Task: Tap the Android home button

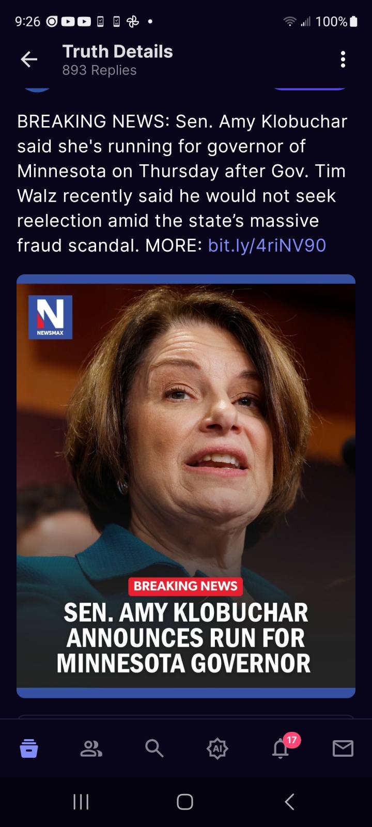Action: click(185, 802)
